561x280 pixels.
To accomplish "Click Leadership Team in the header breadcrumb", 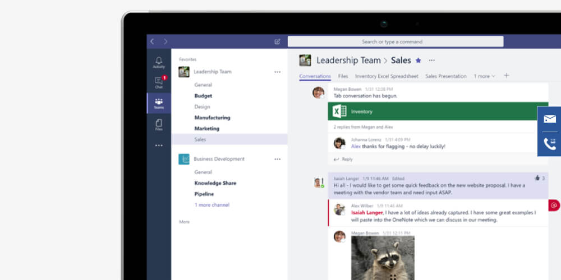I will click(348, 60).
